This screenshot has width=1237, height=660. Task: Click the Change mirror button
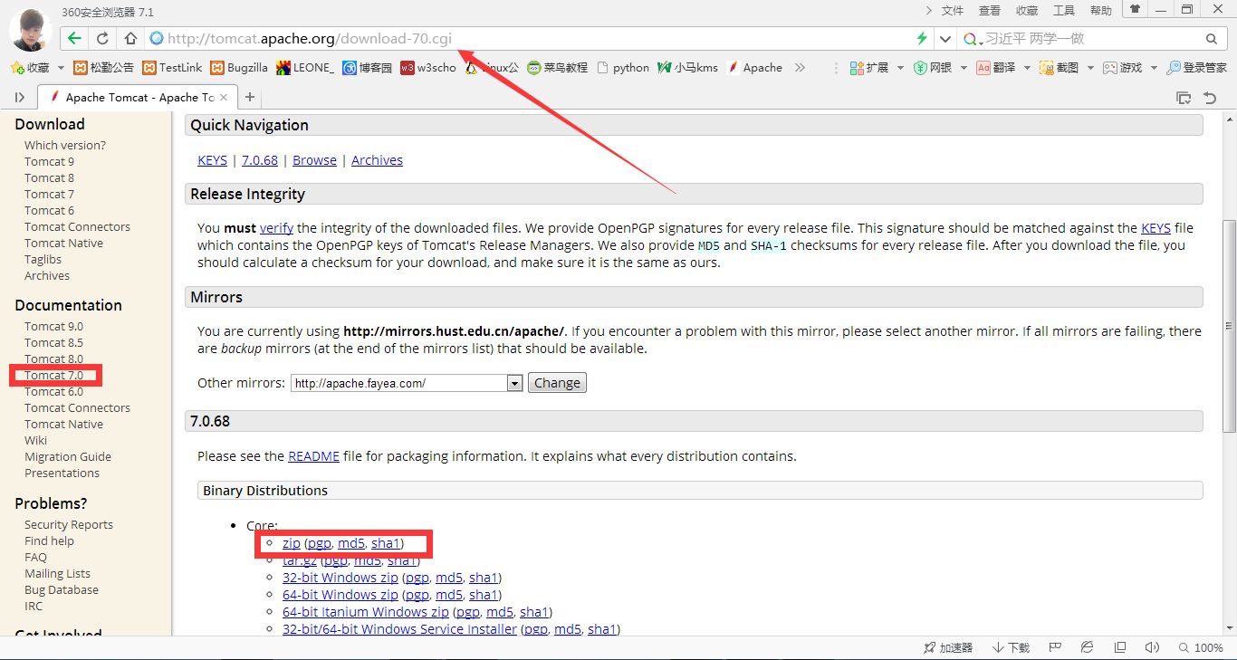(557, 383)
